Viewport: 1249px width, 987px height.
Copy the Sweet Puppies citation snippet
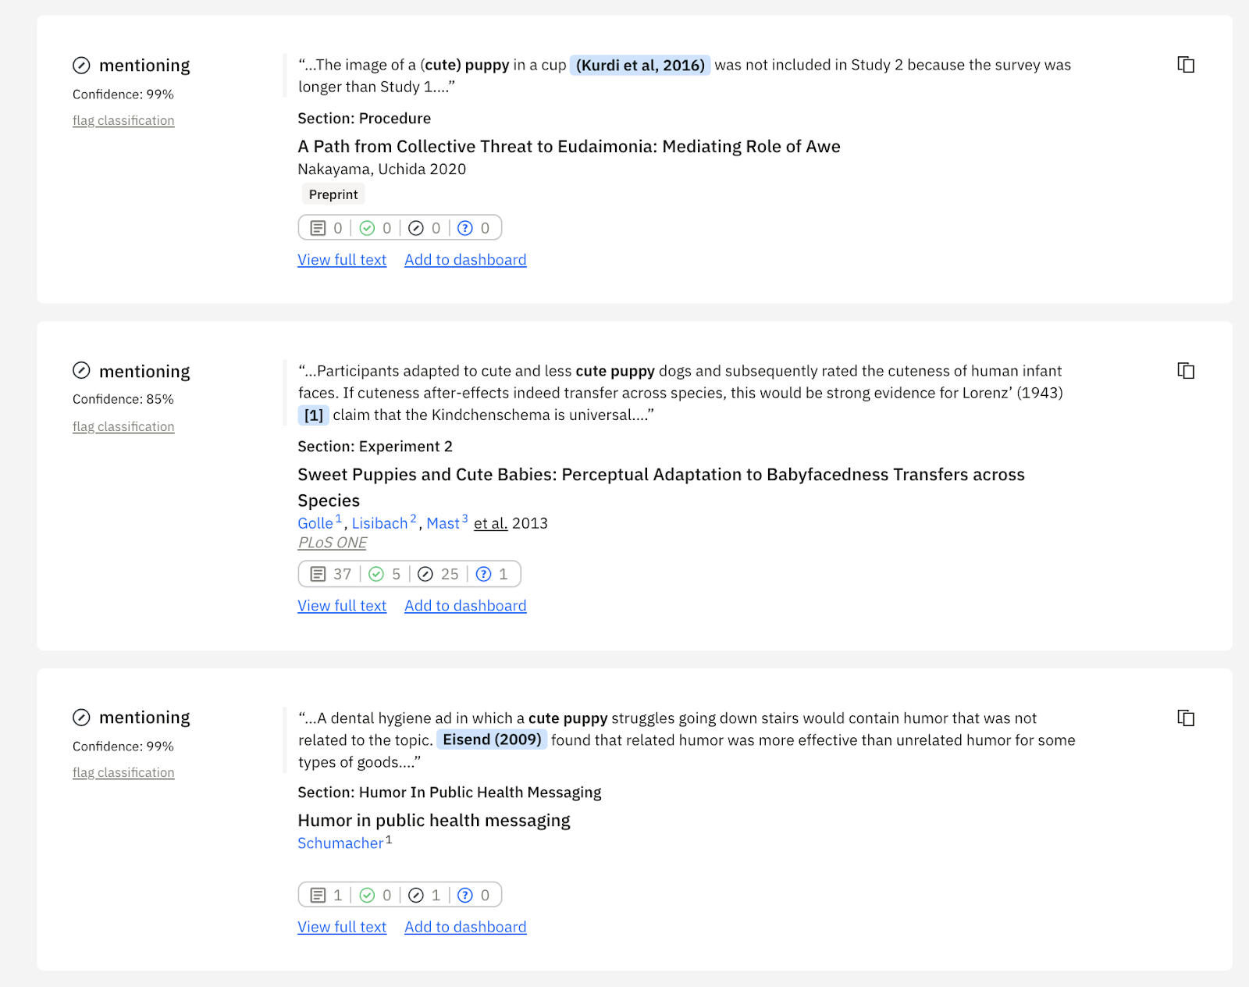(1186, 371)
